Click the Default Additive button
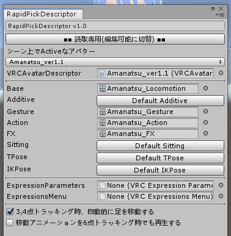The width and height of the screenshot is (231, 236). pyautogui.click(x=160, y=101)
